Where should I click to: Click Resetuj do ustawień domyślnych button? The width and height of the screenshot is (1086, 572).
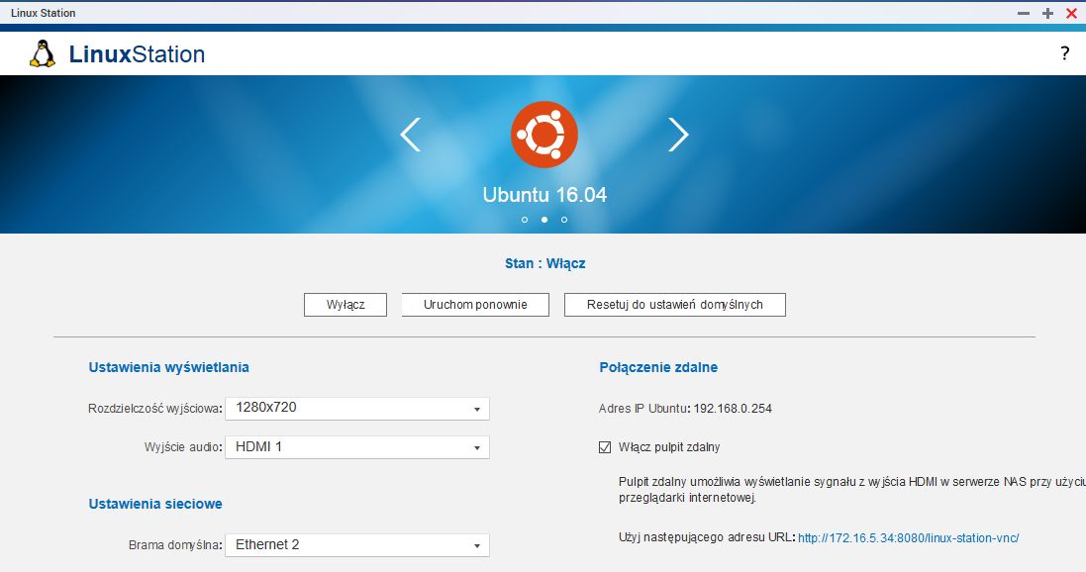(674, 305)
